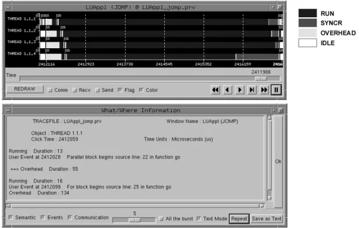Step backward with the left arrow button
This screenshot has height=228, width=359.
point(228,90)
